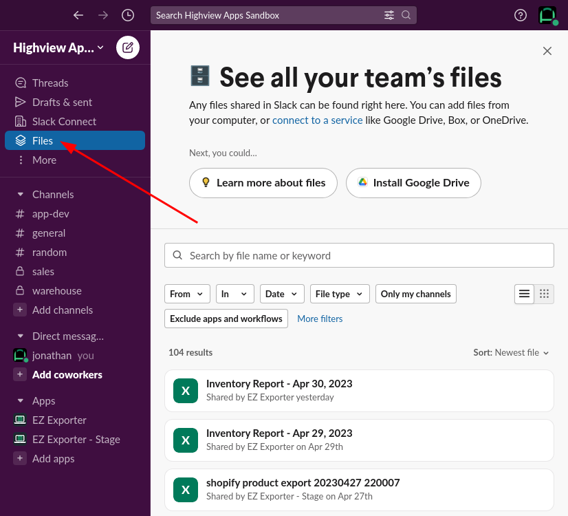The width and height of the screenshot is (568, 516).
Task: Toggle Only my channels filter
Action: (416, 294)
